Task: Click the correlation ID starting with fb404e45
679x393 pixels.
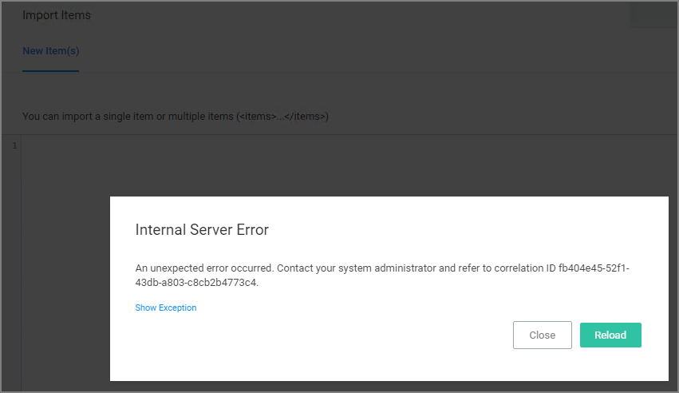Action: pos(594,268)
